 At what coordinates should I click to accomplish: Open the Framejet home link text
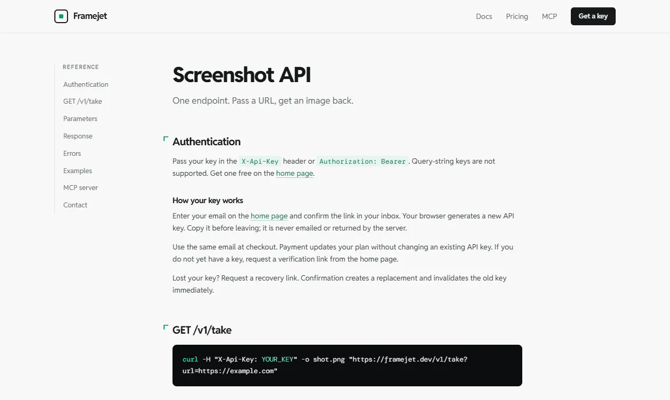coord(90,16)
